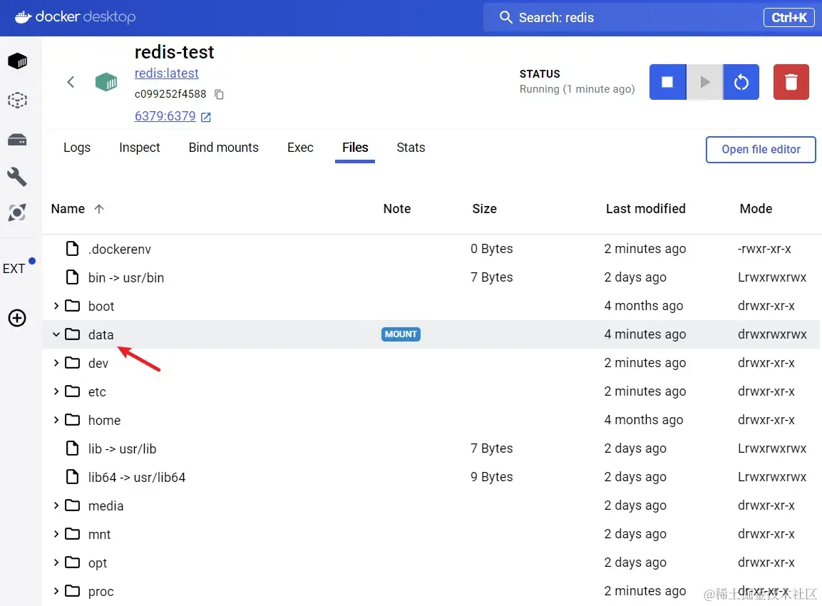Open the Images view in sidebar
Viewport: 822px width, 606px height.
[x=17, y=100]
